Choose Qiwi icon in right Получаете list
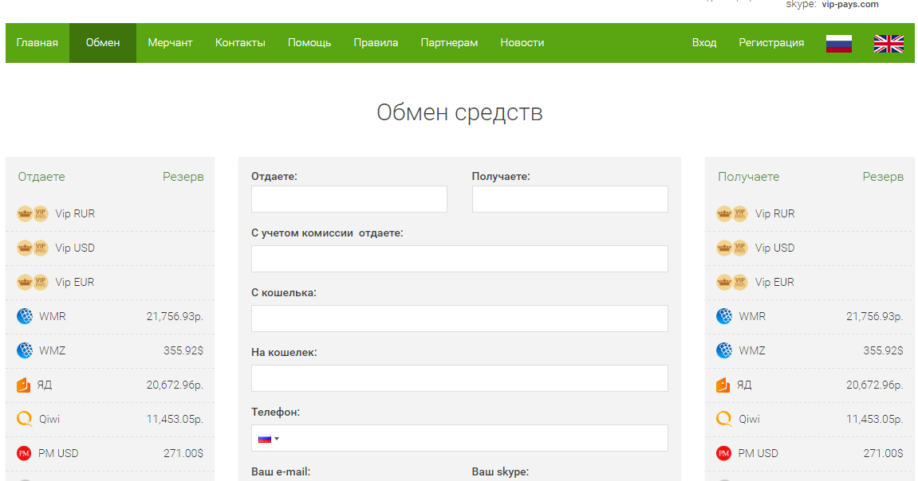Screen dimensions: 918x481 [x=723, y=419]
